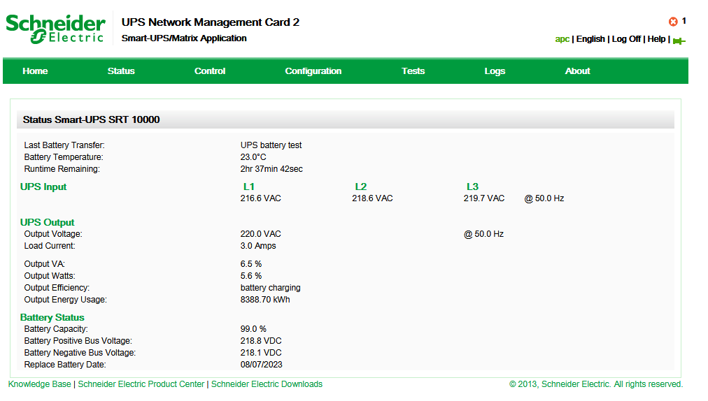
Task: Click the apc user link
Action: (562, 39)
